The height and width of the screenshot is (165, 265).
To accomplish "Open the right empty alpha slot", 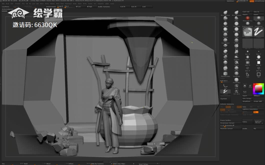I will 259,43.
